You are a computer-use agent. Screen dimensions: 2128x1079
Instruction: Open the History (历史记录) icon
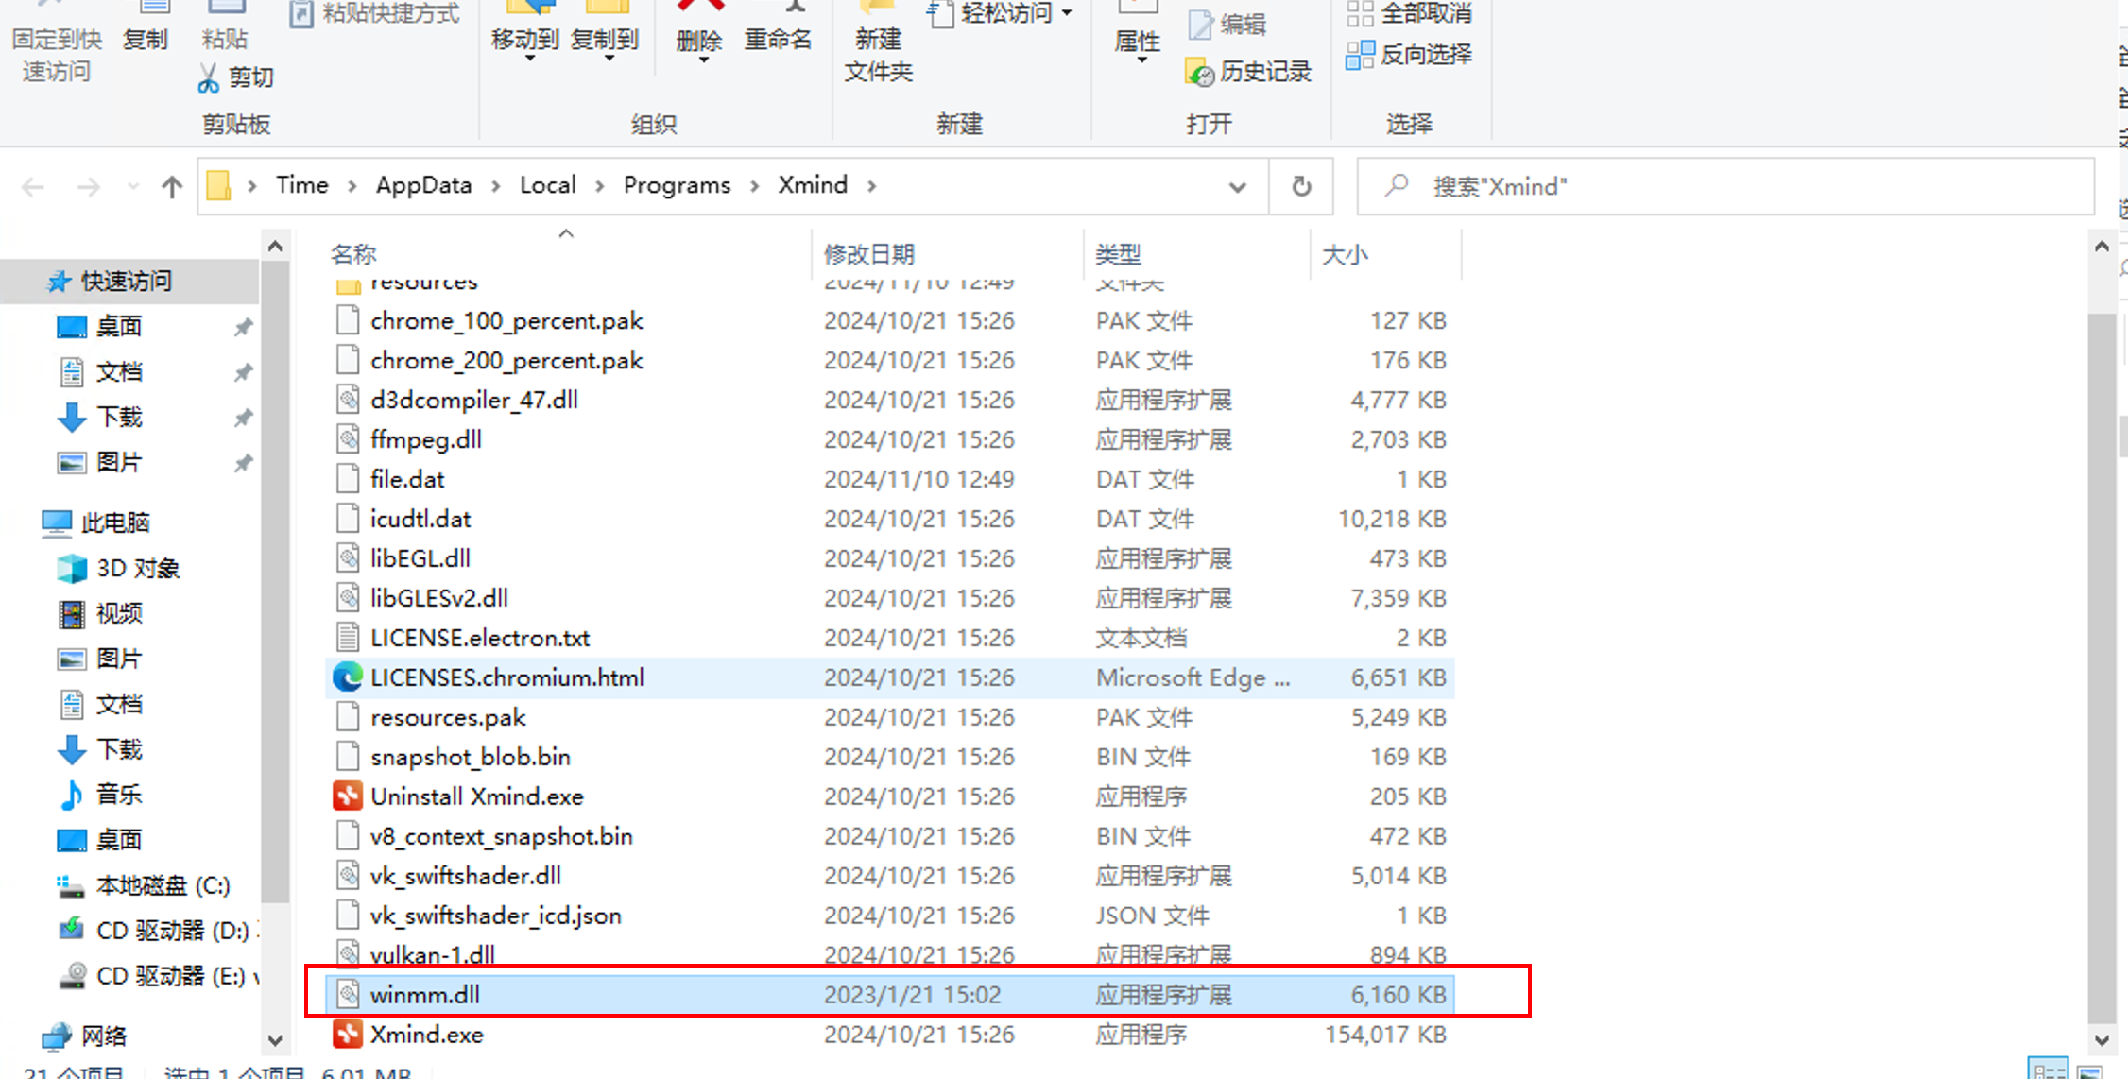(1200, 72)
